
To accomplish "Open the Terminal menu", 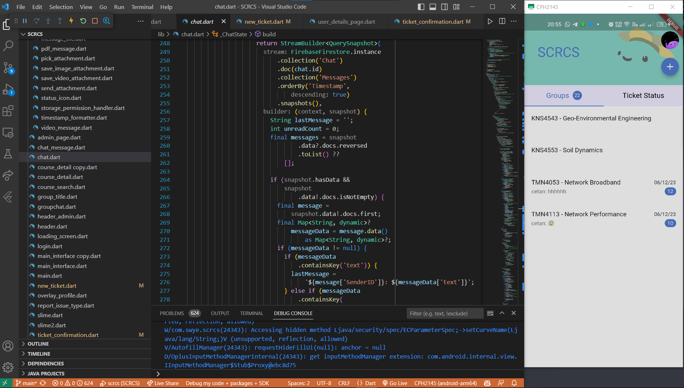I will click(x=142, y=7).
